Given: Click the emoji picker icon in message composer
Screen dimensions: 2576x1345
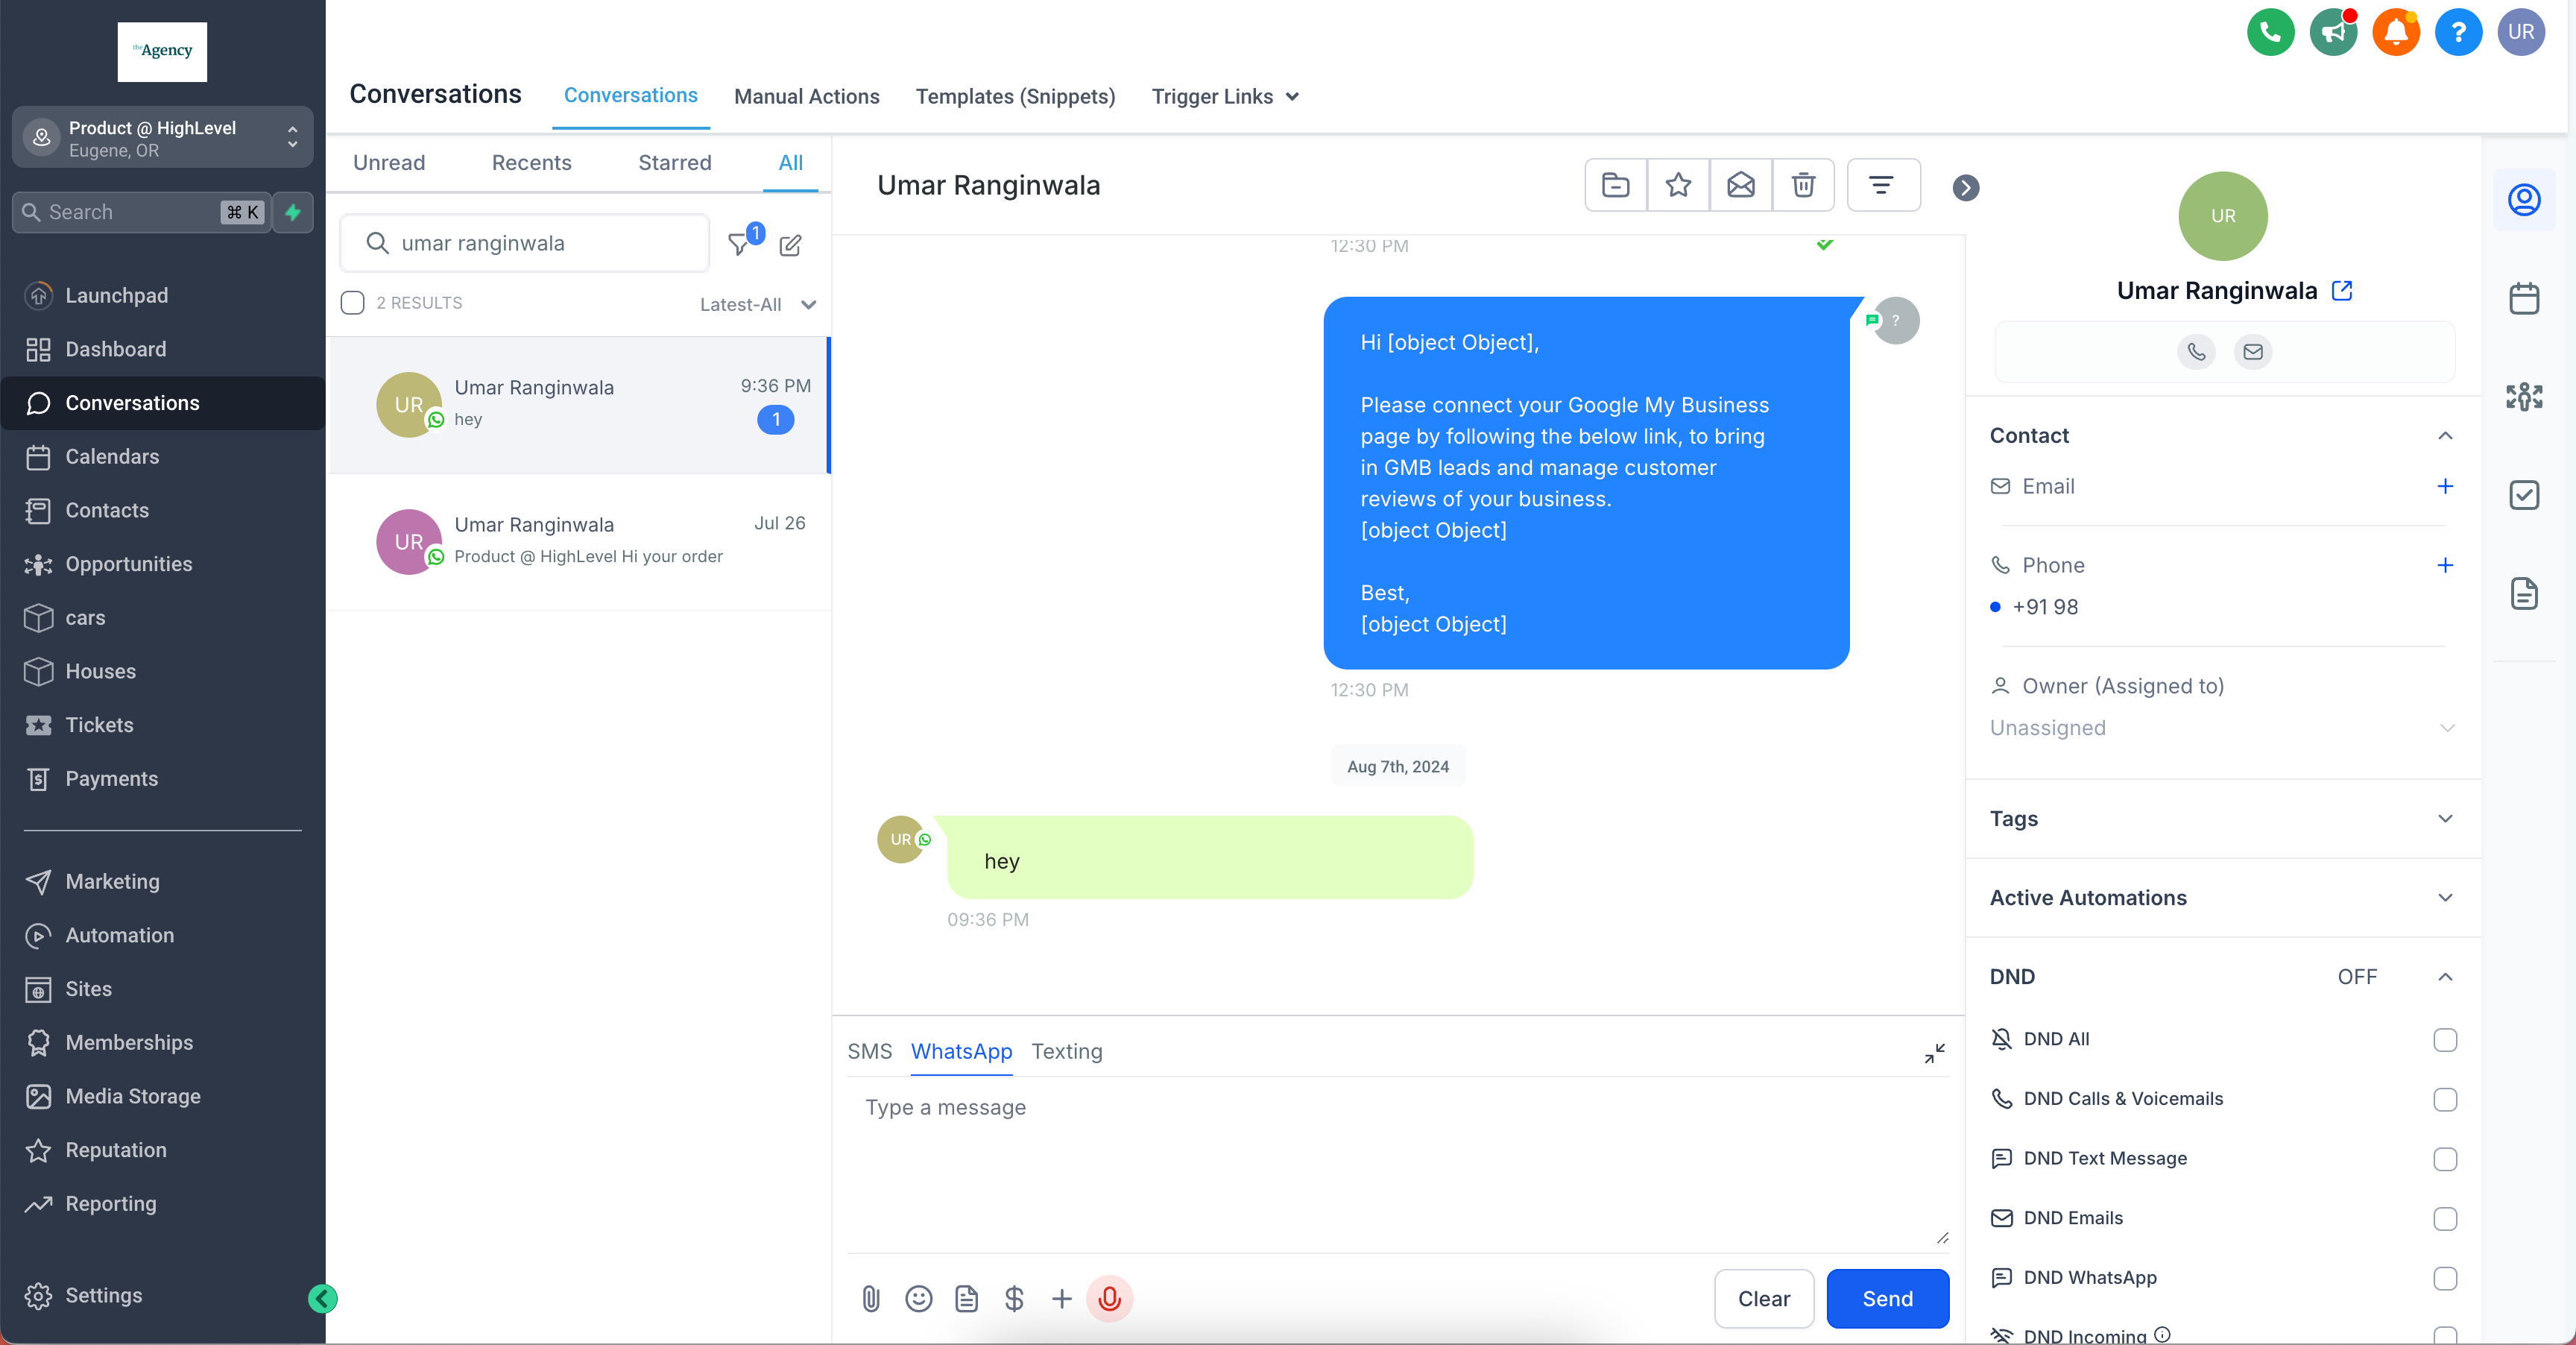Looking at the screenshot, I should [918, 1299].
